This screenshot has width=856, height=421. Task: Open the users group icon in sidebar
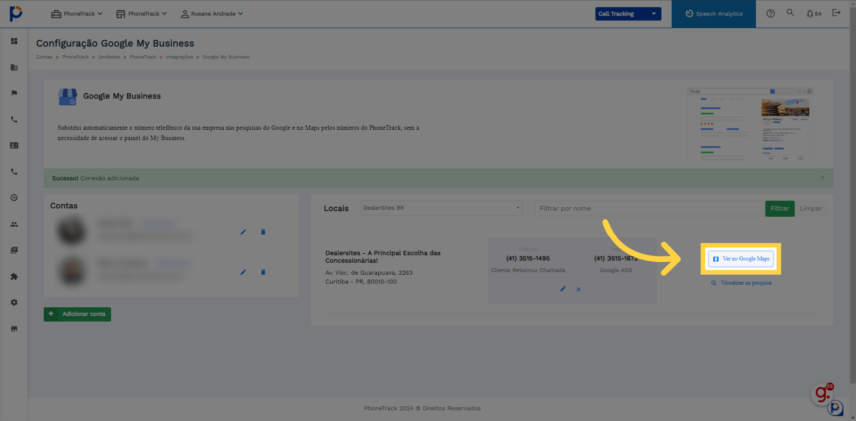pyautogui.click(x=14, y=224)
